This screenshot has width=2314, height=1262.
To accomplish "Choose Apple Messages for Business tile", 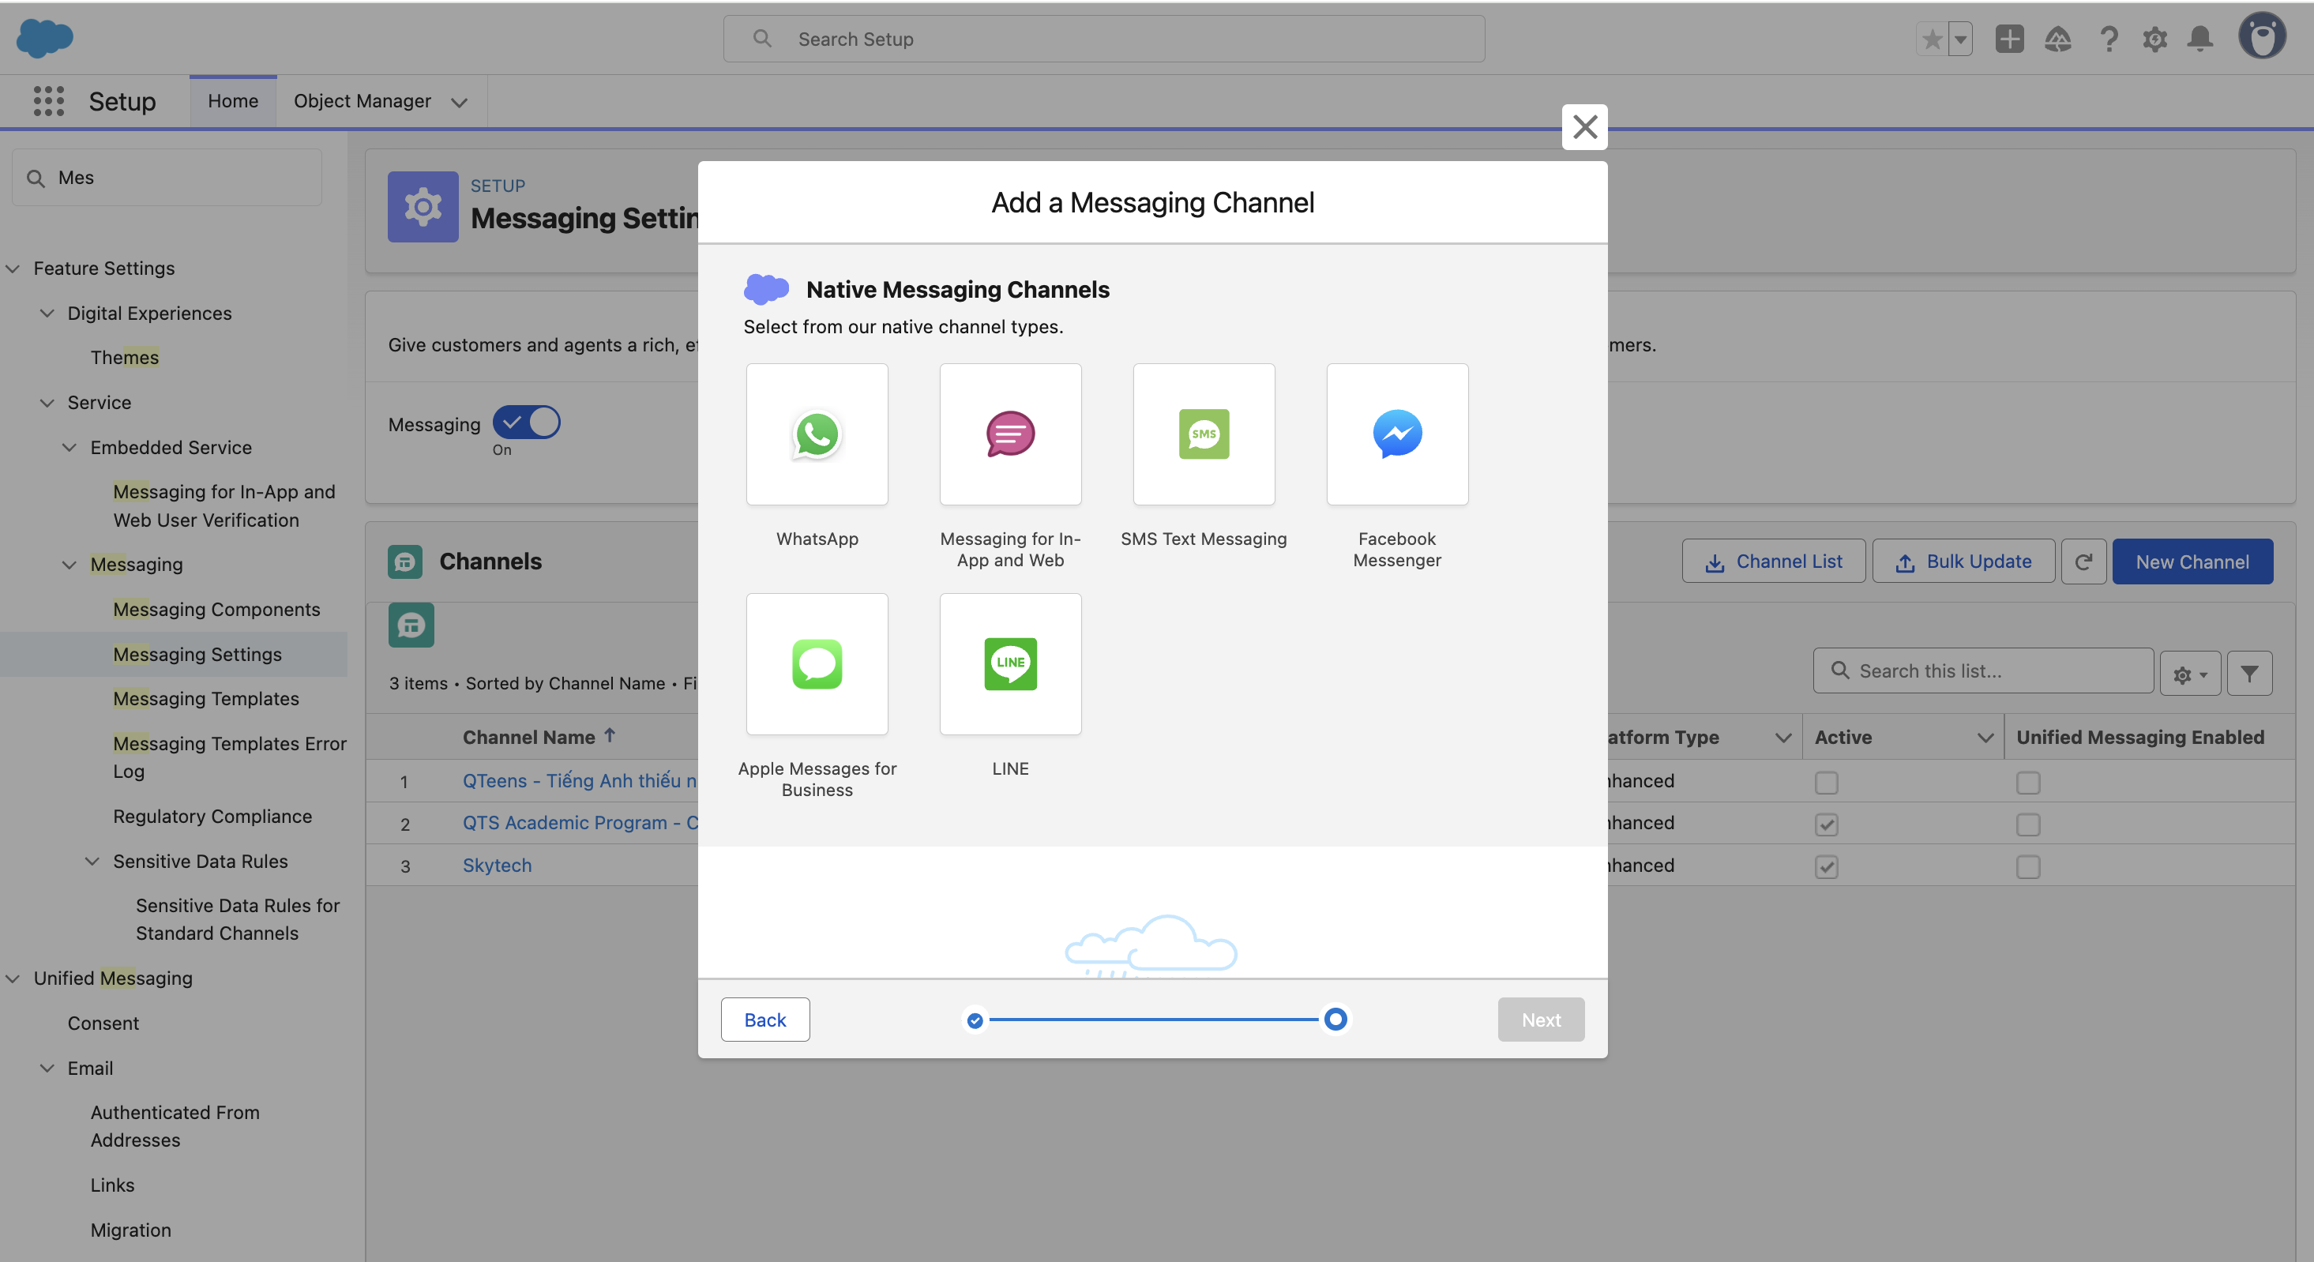I will point(817,664).
